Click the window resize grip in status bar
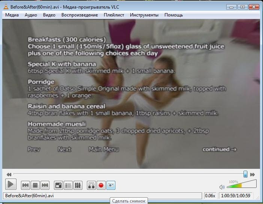This screenshot has width=263, height=204. [x=257, y=198]
